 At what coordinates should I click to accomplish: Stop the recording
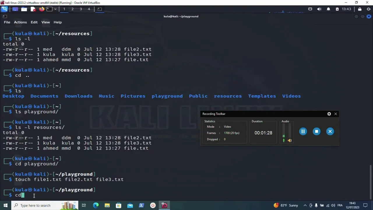(x=316, y=132)
